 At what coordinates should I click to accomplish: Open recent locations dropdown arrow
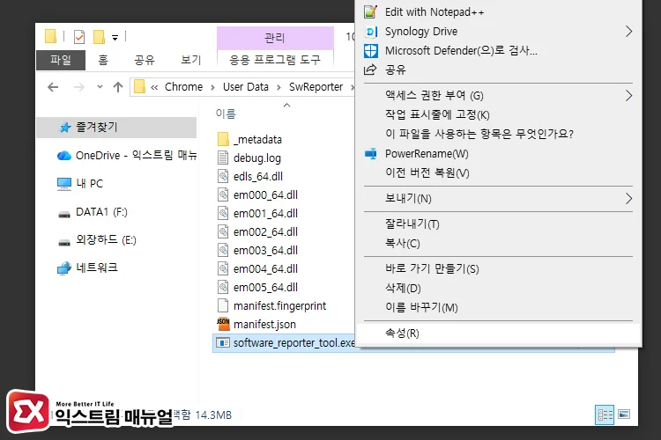pos(100,87)
